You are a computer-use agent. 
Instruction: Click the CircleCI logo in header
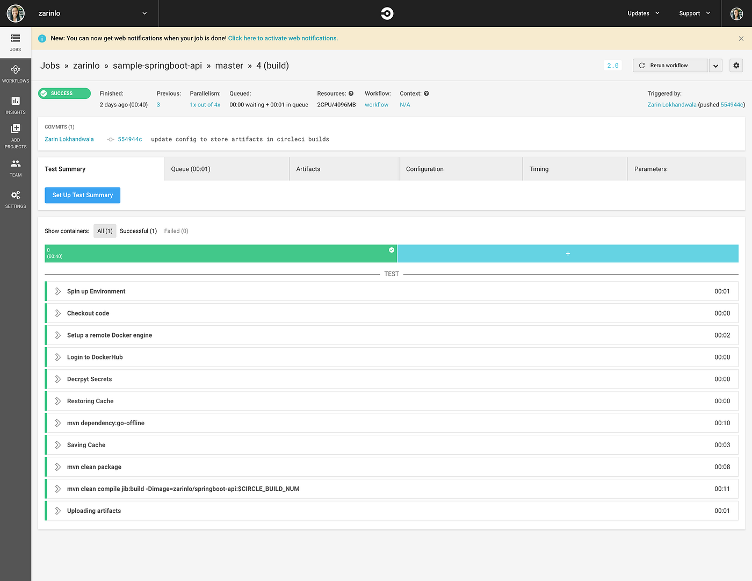(x=387, y=13)
